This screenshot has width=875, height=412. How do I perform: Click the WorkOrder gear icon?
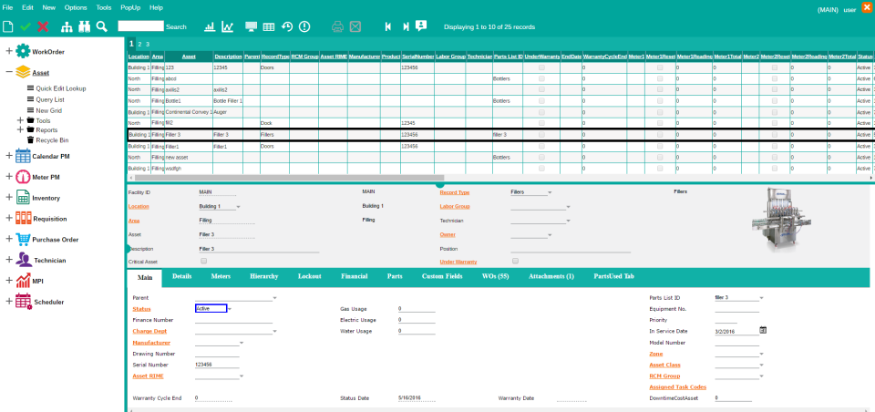click(23, 51)
